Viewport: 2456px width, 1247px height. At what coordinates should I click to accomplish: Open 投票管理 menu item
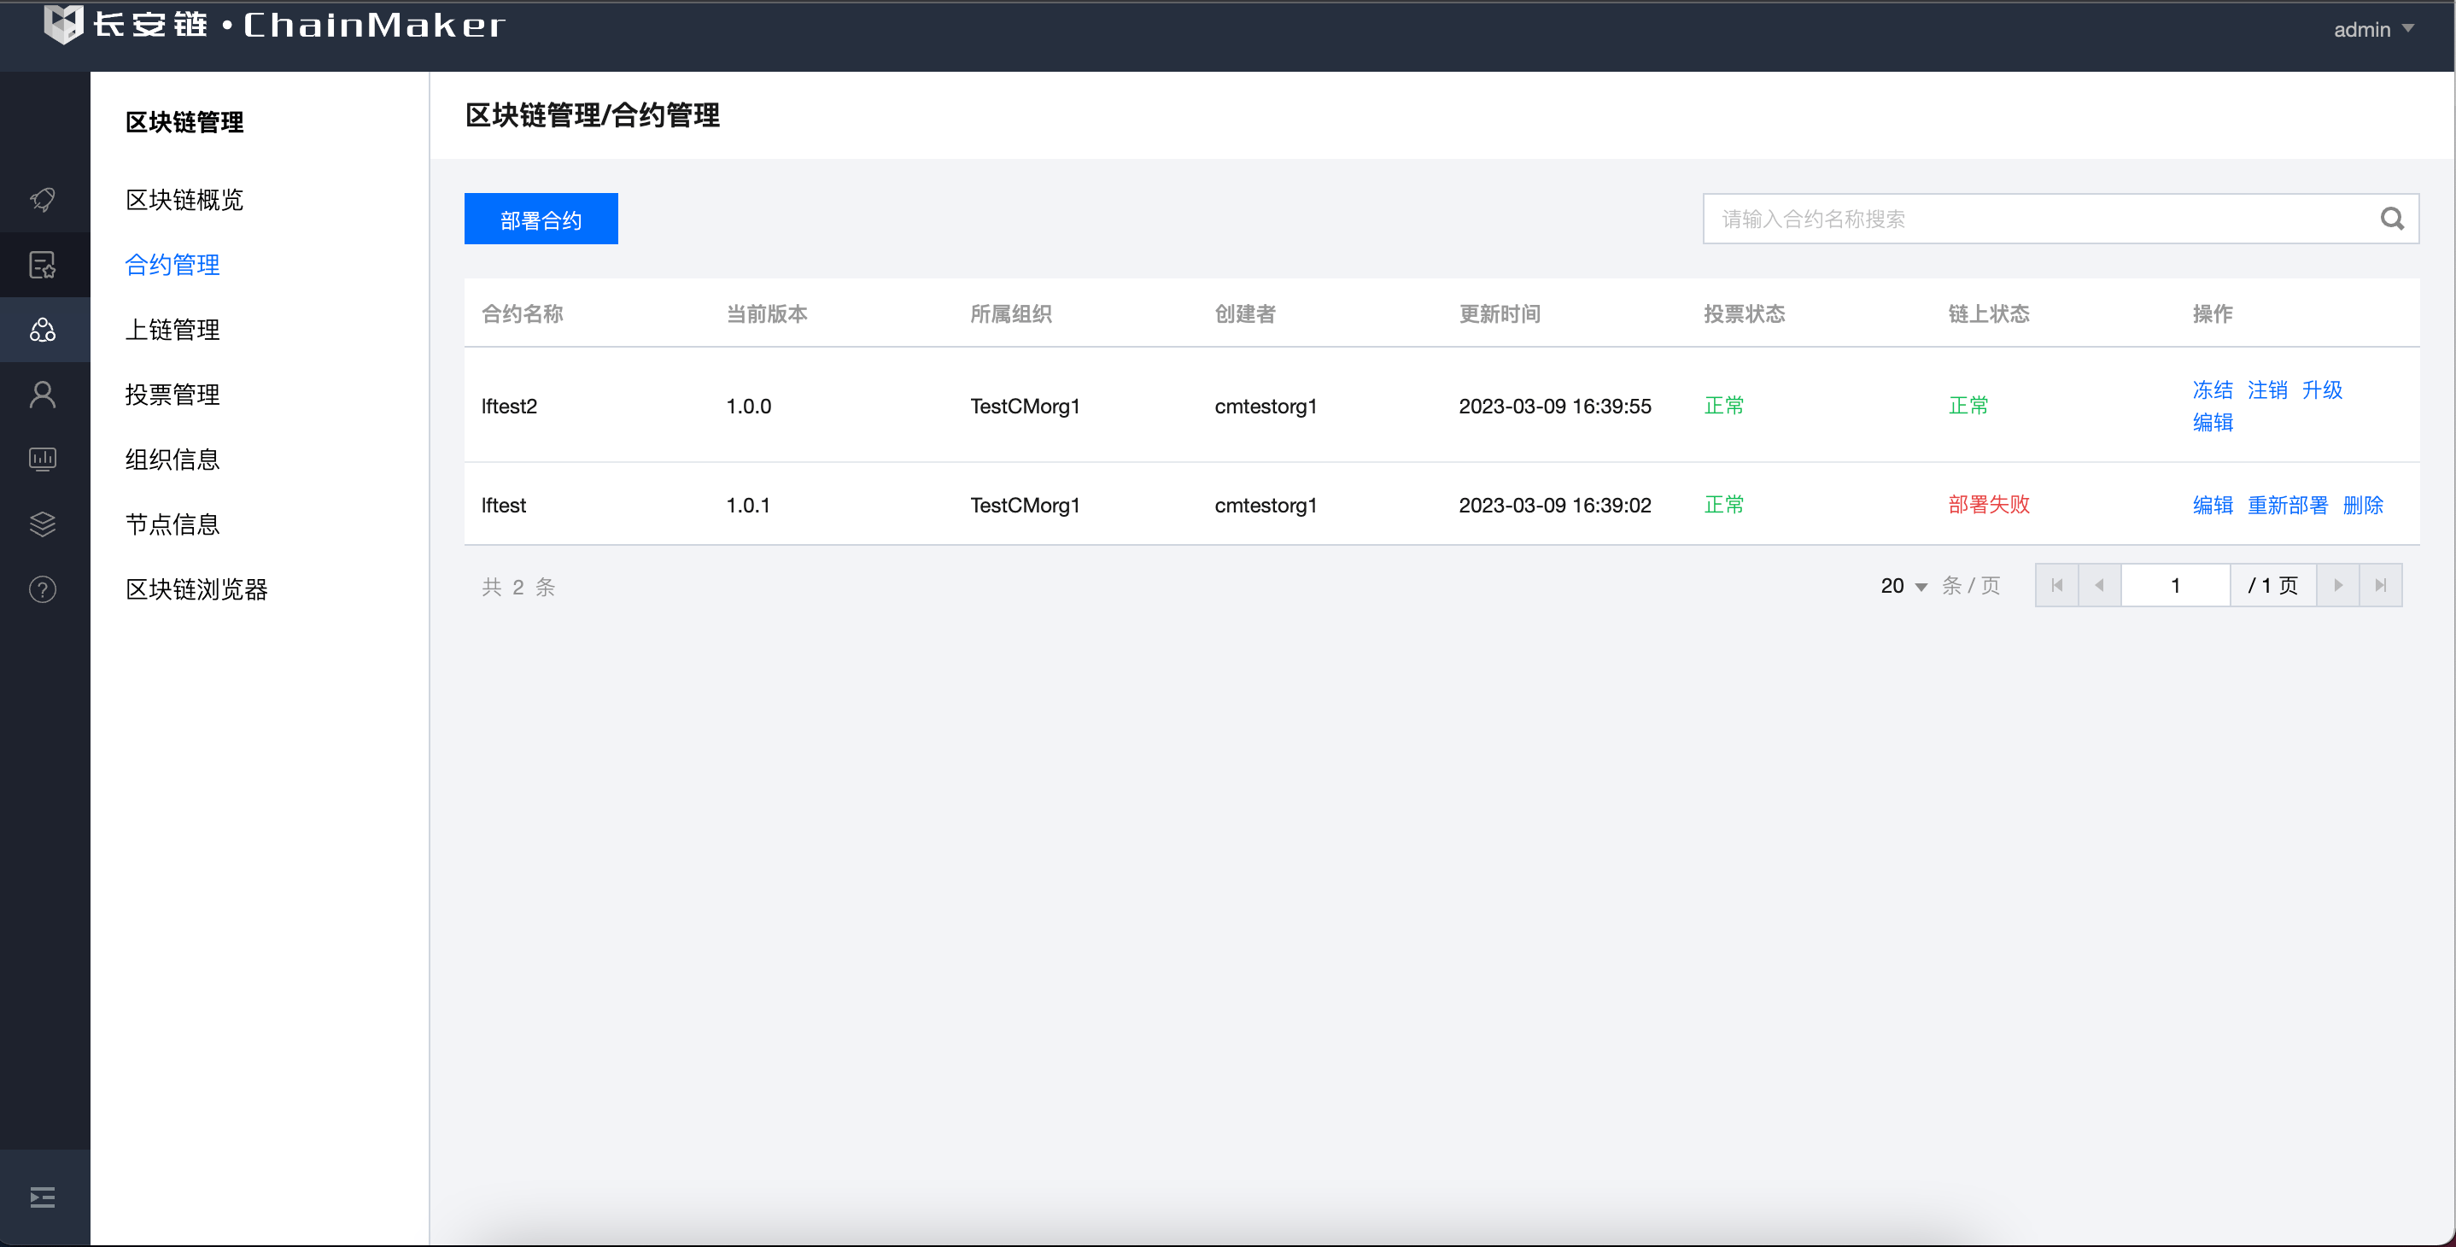[x=173, y=395]
